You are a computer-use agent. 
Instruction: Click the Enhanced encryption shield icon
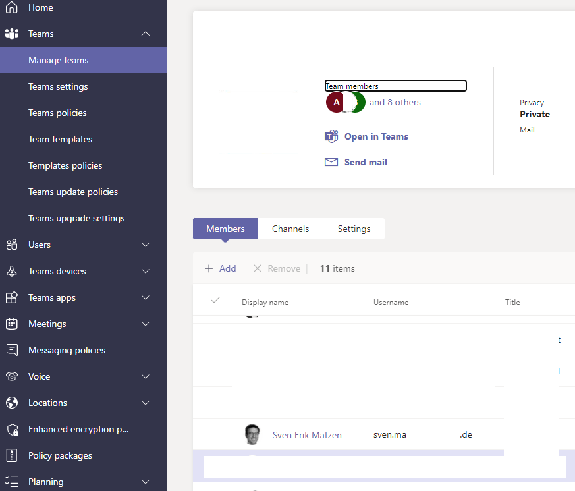[x=13, y=429]
